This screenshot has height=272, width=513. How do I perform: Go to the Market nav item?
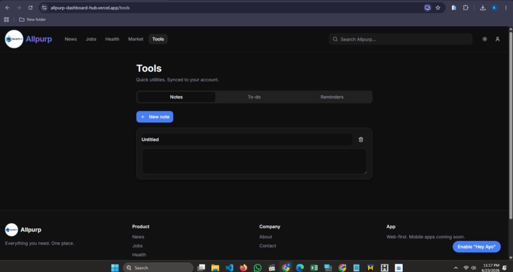136,39
